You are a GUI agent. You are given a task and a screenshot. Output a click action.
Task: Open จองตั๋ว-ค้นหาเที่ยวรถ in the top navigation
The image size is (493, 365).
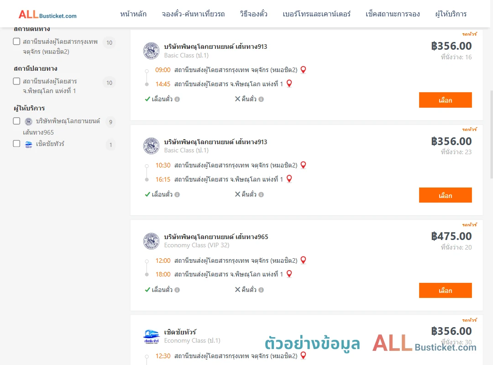pos(193,14)
